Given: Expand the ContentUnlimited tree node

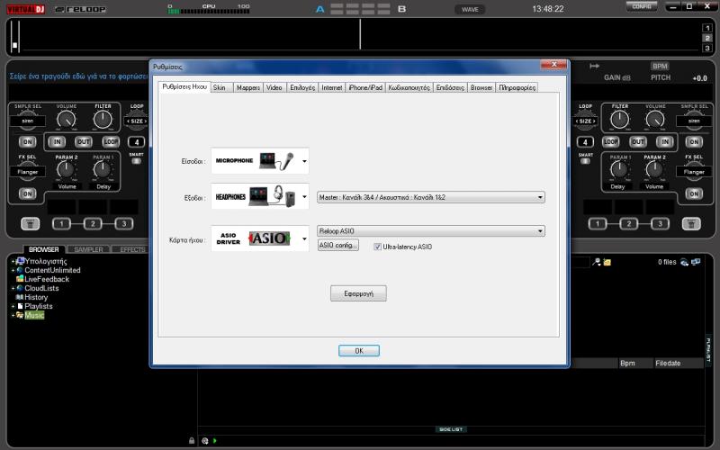Looking at the screenshot, I should point(13,271).
